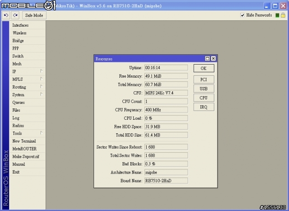Image resolution: width=289 pixels, height=211 pixels.
Task: Click the Architecture Name field mipsbe
Action: point(166,172)
